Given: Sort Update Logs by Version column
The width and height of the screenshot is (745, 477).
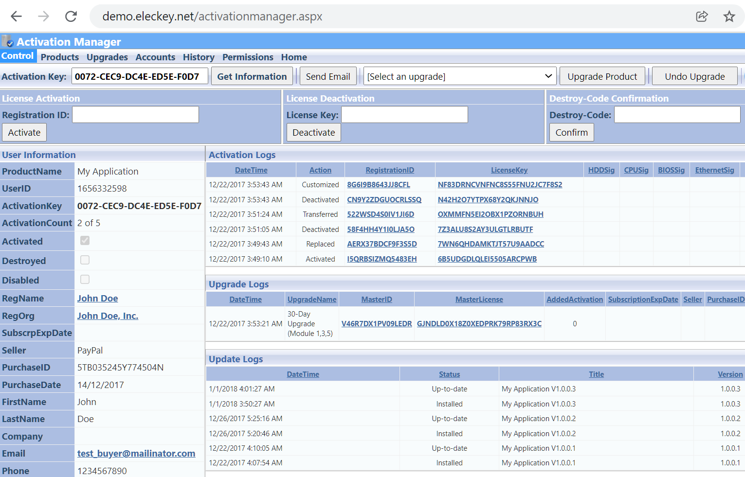Looking at the screenshot, I should click(730, 374).
